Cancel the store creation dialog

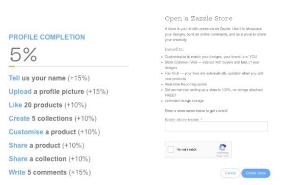coord(230,173)
